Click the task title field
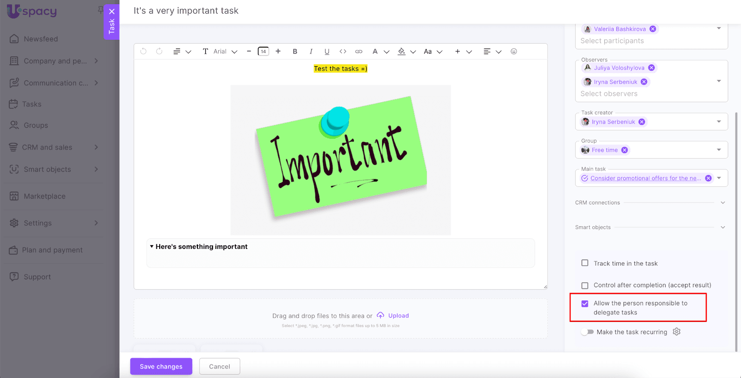The image size is (741, 378). 186,11
